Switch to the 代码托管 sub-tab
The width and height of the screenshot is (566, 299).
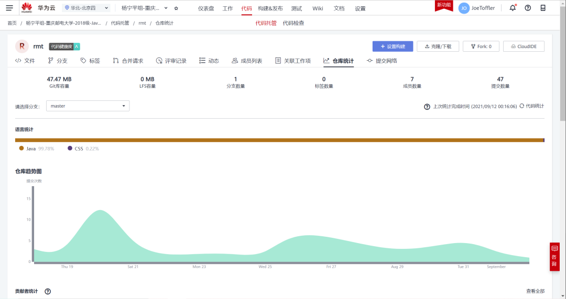(x=266, y=23)
